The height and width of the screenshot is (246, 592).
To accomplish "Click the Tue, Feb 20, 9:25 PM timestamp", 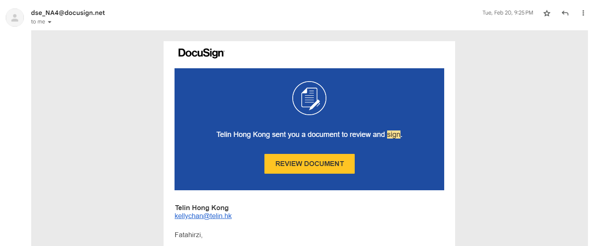I will click(508, 13).
